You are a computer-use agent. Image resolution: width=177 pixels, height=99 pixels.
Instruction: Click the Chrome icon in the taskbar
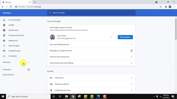pyautogui.click(x=73, y=97)
